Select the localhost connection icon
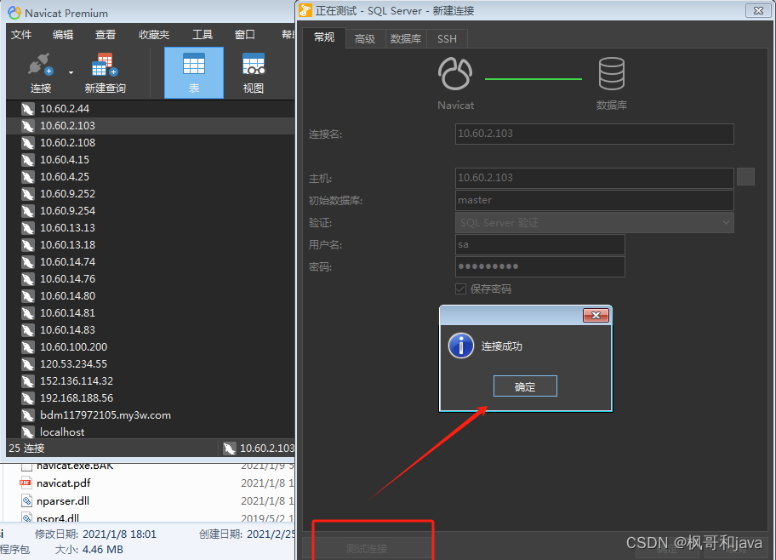This screenshot has height=560, width=776. click(26, 431)
